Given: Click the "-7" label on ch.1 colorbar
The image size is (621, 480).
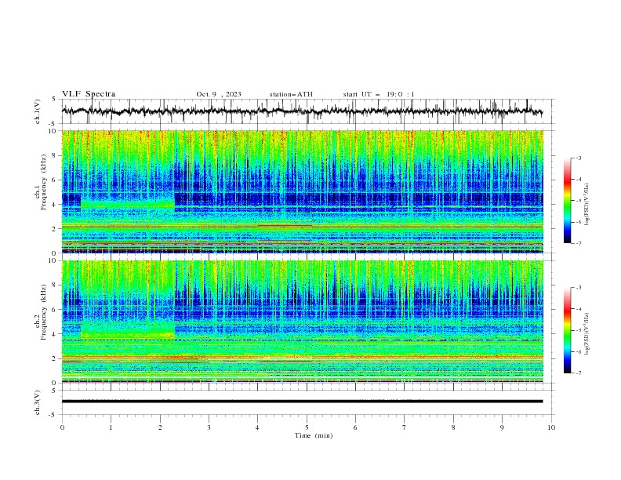Looking at the screenshot, I should (x=578, y=243).
